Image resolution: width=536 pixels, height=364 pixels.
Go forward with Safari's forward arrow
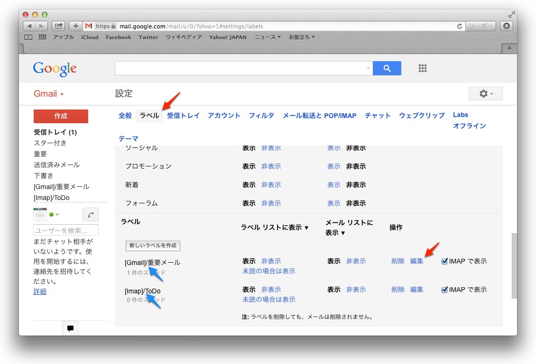tap(41, 26)
